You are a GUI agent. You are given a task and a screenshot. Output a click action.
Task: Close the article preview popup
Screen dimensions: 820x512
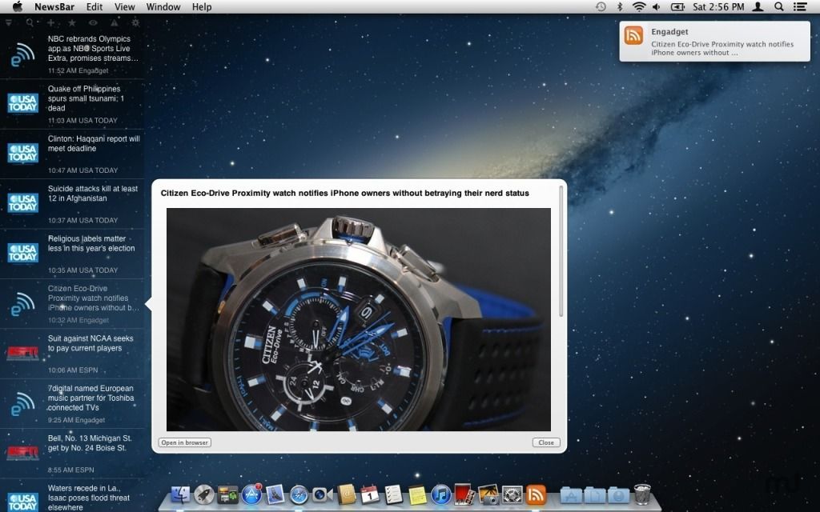[x=546, y=442]
